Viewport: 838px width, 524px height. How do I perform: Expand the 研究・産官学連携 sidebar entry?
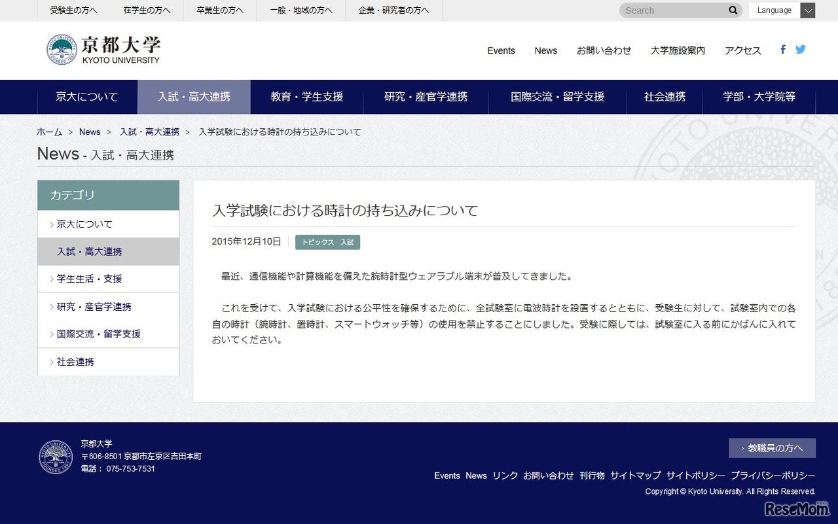click(x=52, y=306)
